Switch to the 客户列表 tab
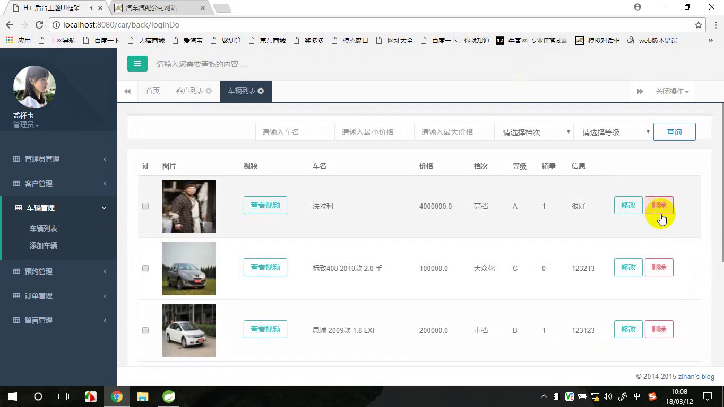The image size is (724, 407). 190,91
